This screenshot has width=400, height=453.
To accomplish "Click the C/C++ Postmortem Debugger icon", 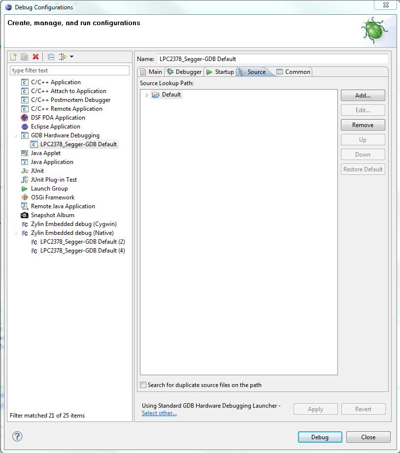I will point(25,100).
